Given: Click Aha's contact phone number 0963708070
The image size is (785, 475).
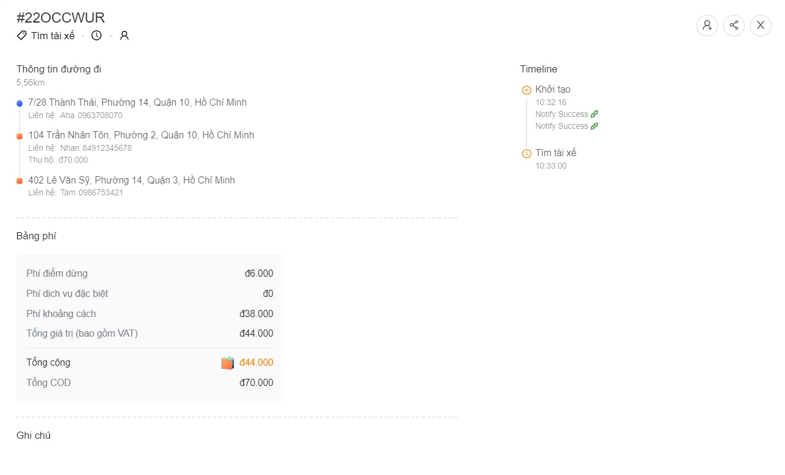Looking at the screenshot, I should pos(100,115).
